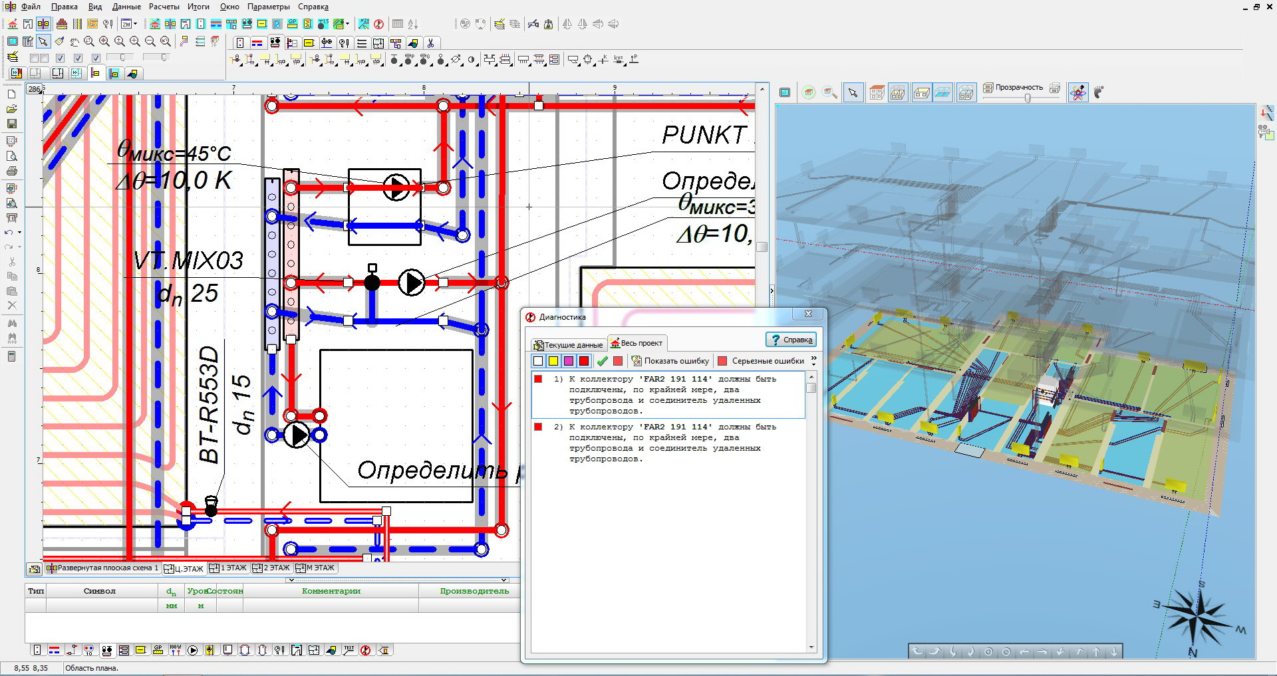
Task: Select the arrow pointer tool in 3D view
Action: (x=853, y=93)
